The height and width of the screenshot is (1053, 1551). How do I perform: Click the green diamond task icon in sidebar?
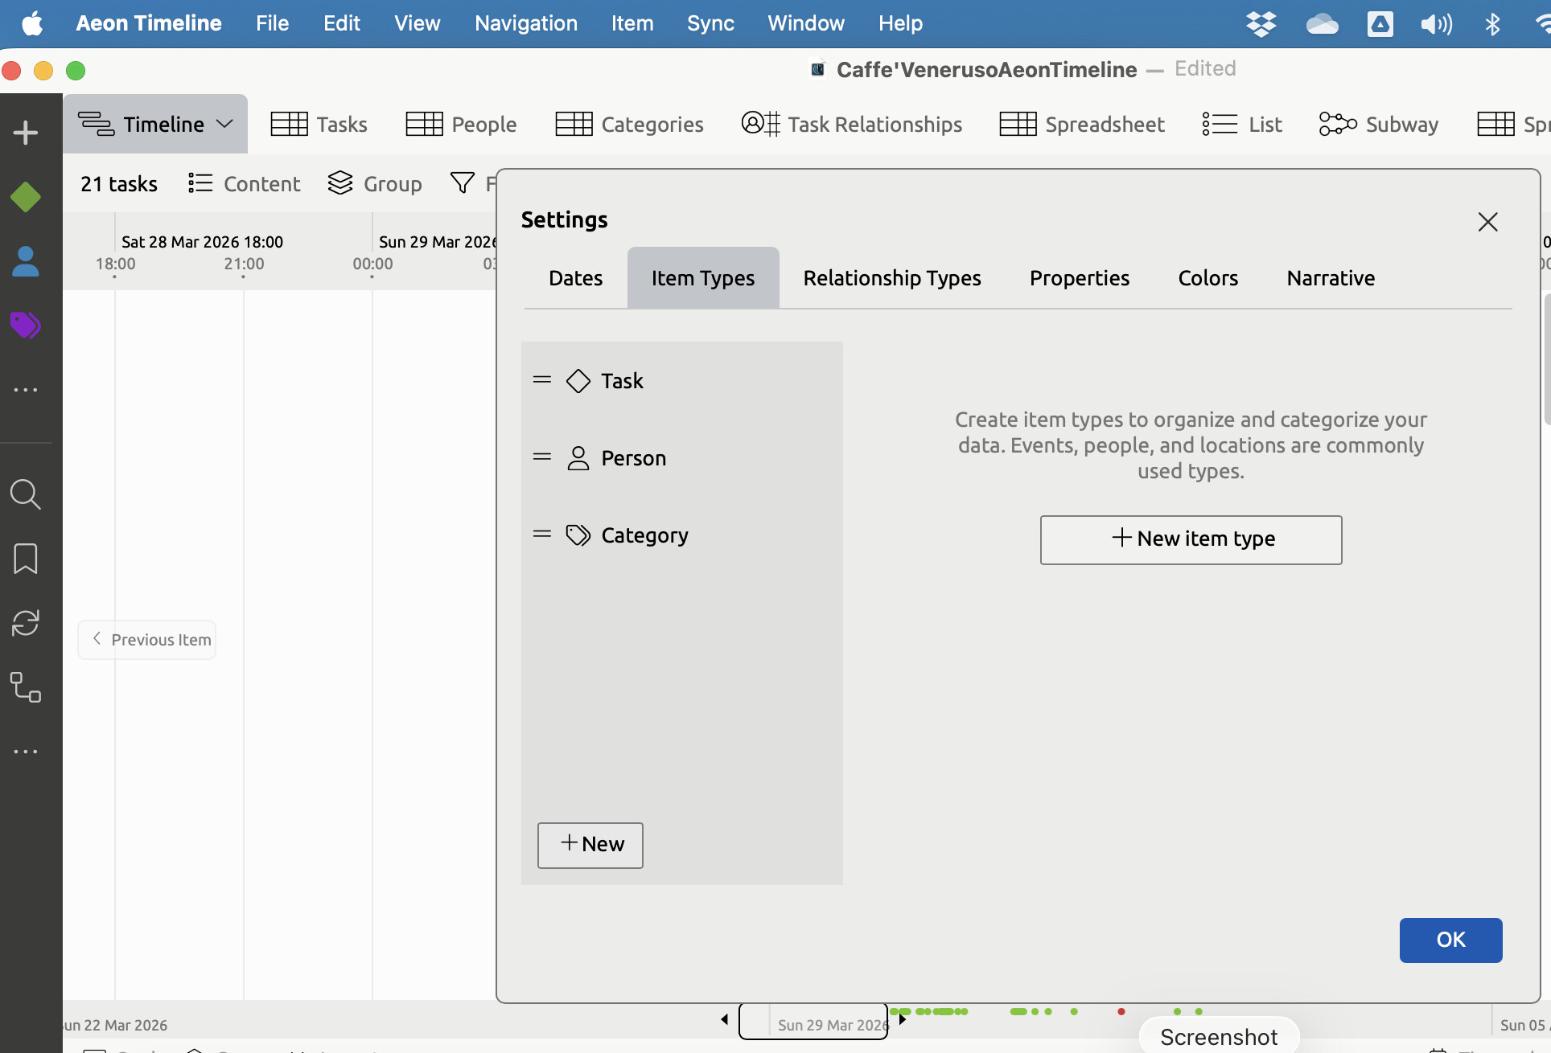(x=26, y=197)
